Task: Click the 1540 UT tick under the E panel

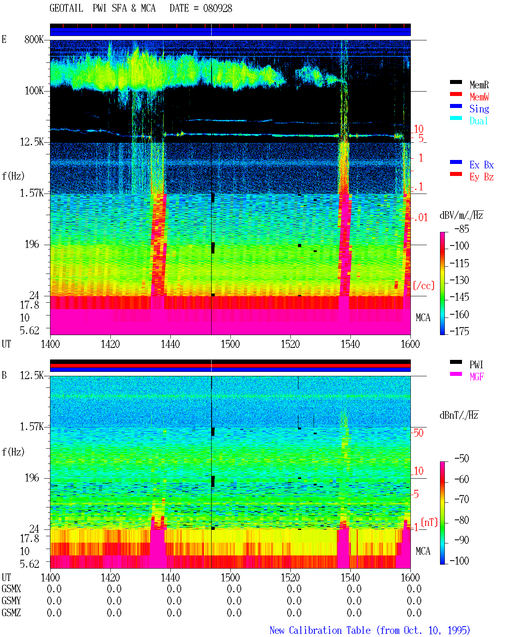Action: tap(350, 344)
